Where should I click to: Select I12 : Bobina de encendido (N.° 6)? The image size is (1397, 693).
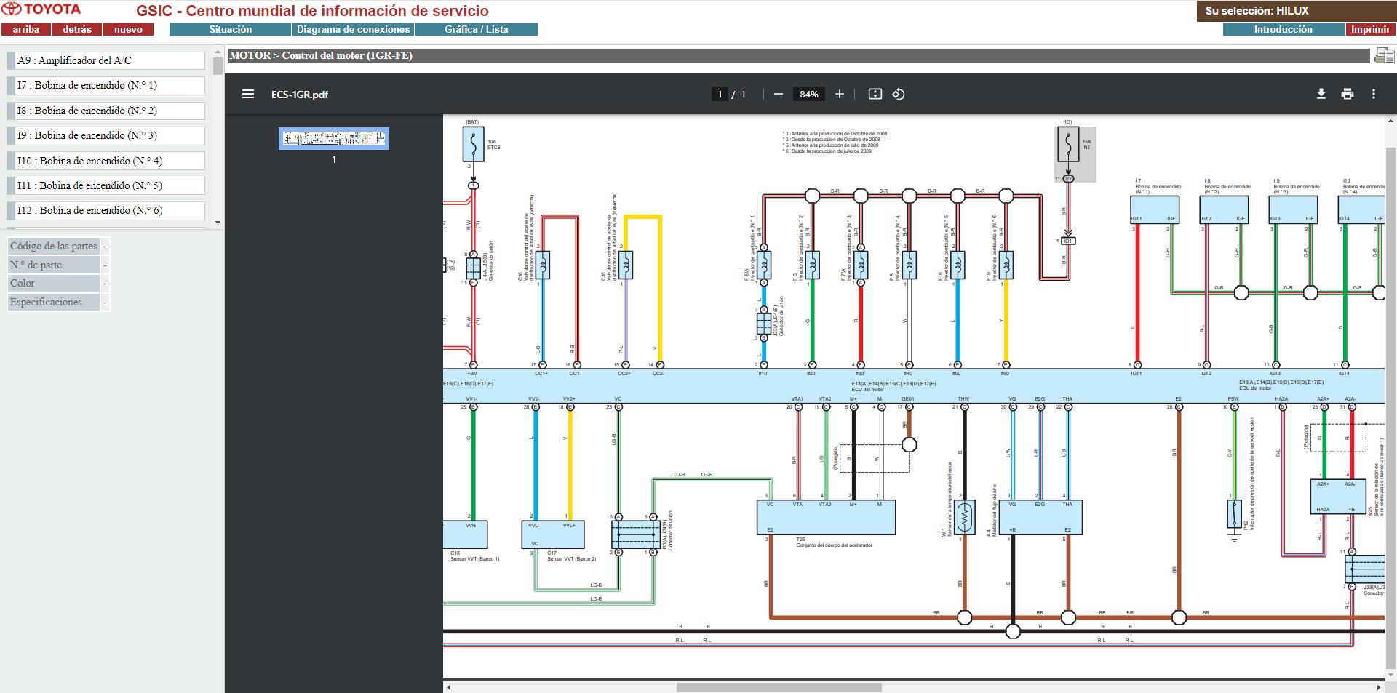click(x=106, y=210)
